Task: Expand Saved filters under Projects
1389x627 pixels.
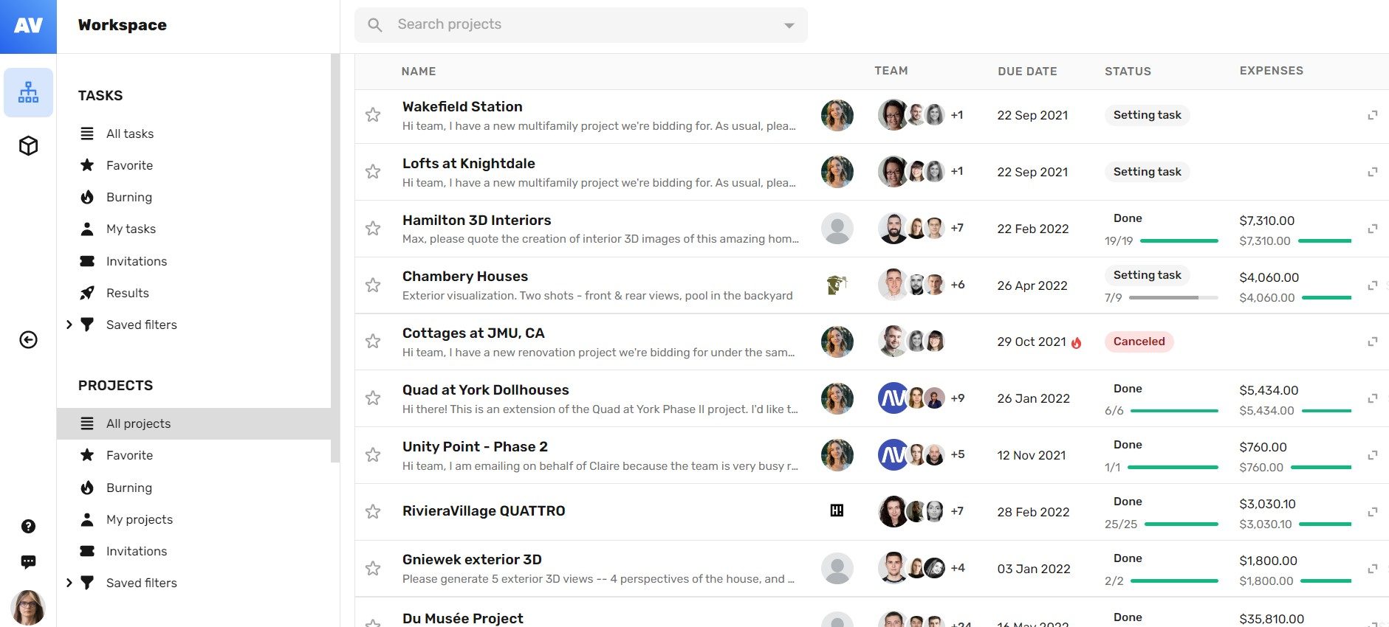Action: tap(69, 583)
